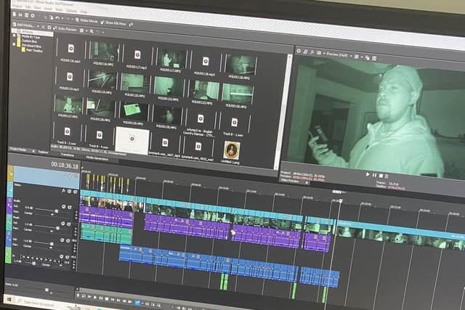Image resolution: width=465 pixels, height=310 pixels.
Task: Click Stop below the video preview
Action: pos(381,176)
